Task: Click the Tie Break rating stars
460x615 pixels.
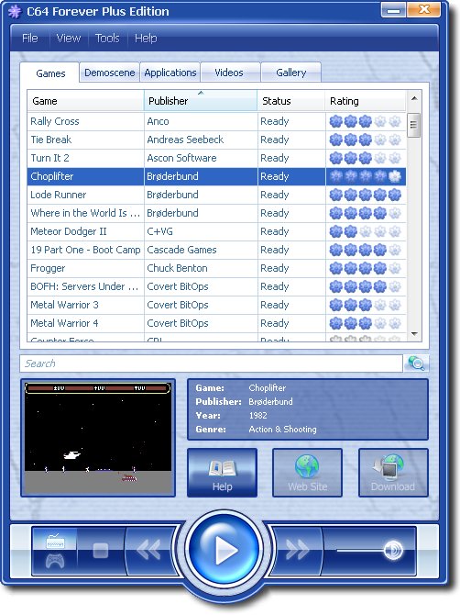Action: [x=366, y=140]
